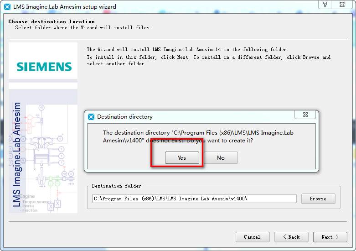Cancel the Amesim setup wizard
The height and width of the screenshot is (251, 356).
tap(253, 237)
